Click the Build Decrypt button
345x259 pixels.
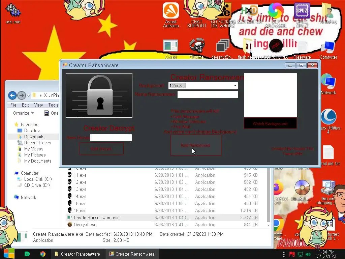click(101, 149)
